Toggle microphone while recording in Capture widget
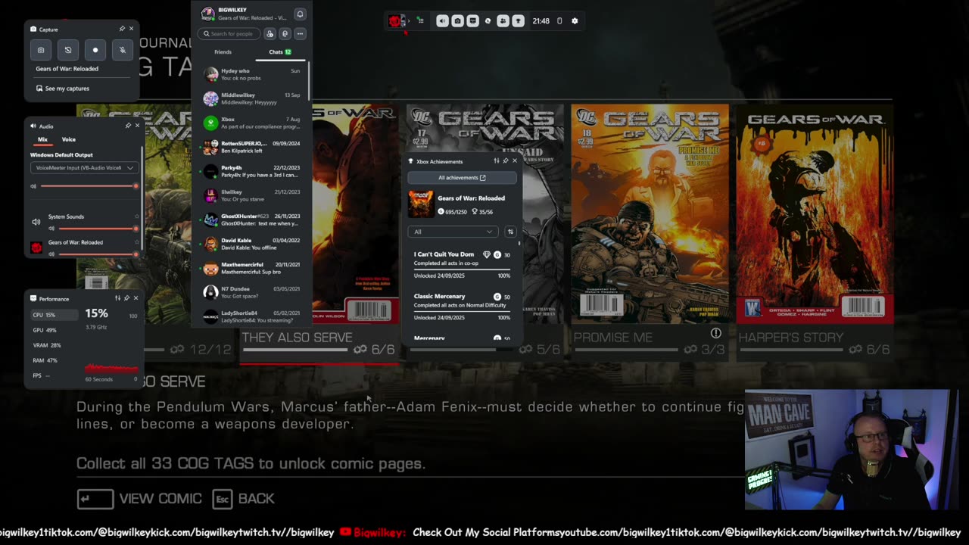The height and width of the screenshot is (545, 969). tap(123, 50)
